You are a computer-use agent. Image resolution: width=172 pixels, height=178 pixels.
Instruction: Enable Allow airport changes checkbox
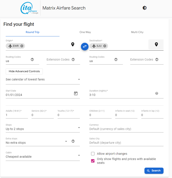(x=93, y=154)
